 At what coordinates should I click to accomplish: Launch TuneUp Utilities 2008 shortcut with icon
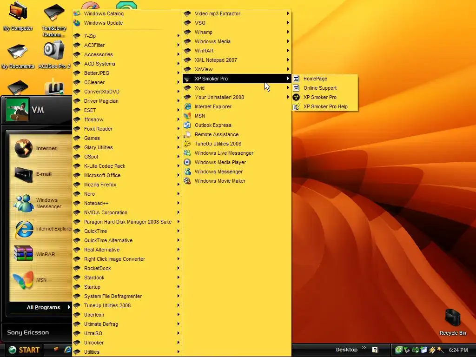pos(237,144)
